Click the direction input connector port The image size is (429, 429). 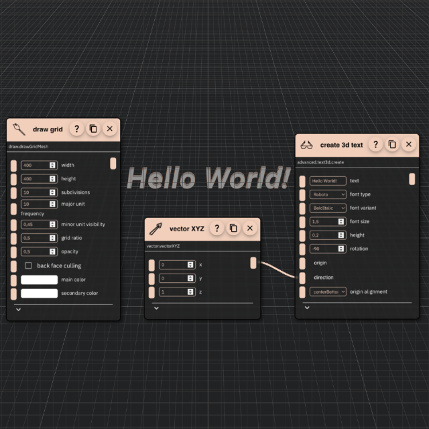tap(302, 278)
